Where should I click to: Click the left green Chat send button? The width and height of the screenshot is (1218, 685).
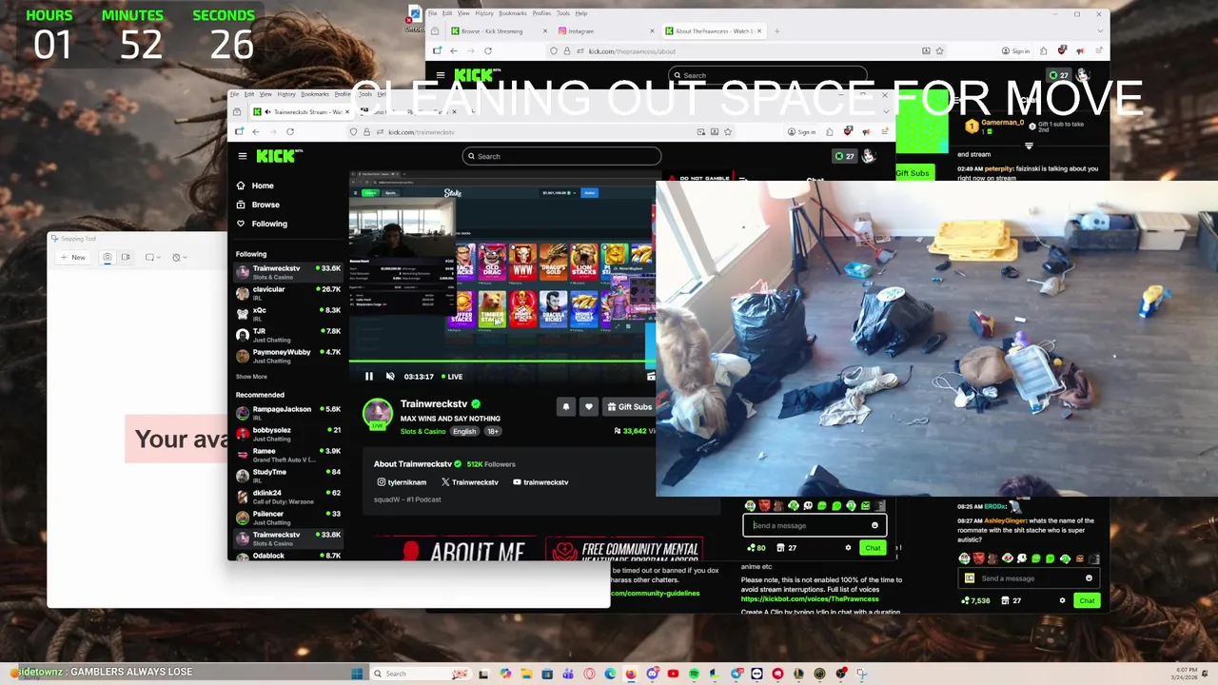873,548
